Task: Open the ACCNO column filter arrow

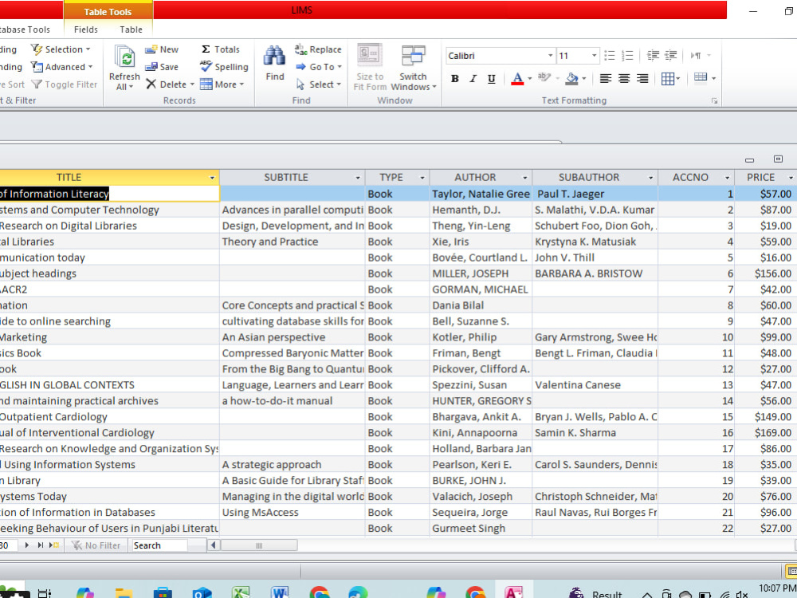Action: pyautogui.click(x=727, y=178)
